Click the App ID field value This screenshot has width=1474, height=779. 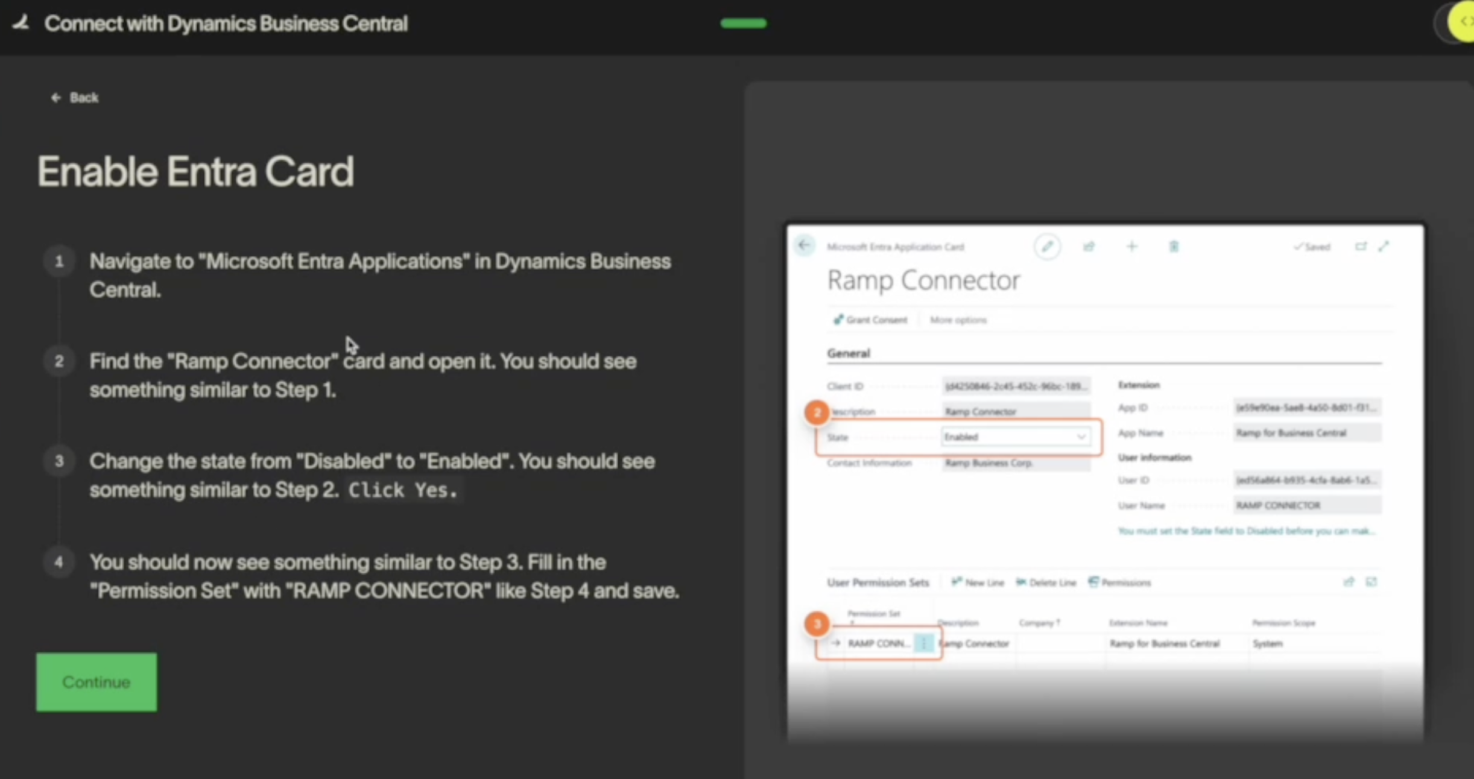[x=1307, y=408]
